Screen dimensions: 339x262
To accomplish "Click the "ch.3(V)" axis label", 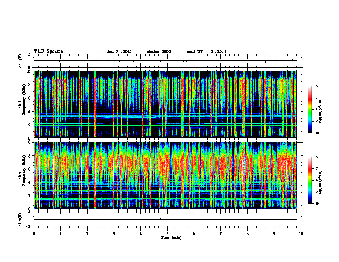I will pos(21,220).
